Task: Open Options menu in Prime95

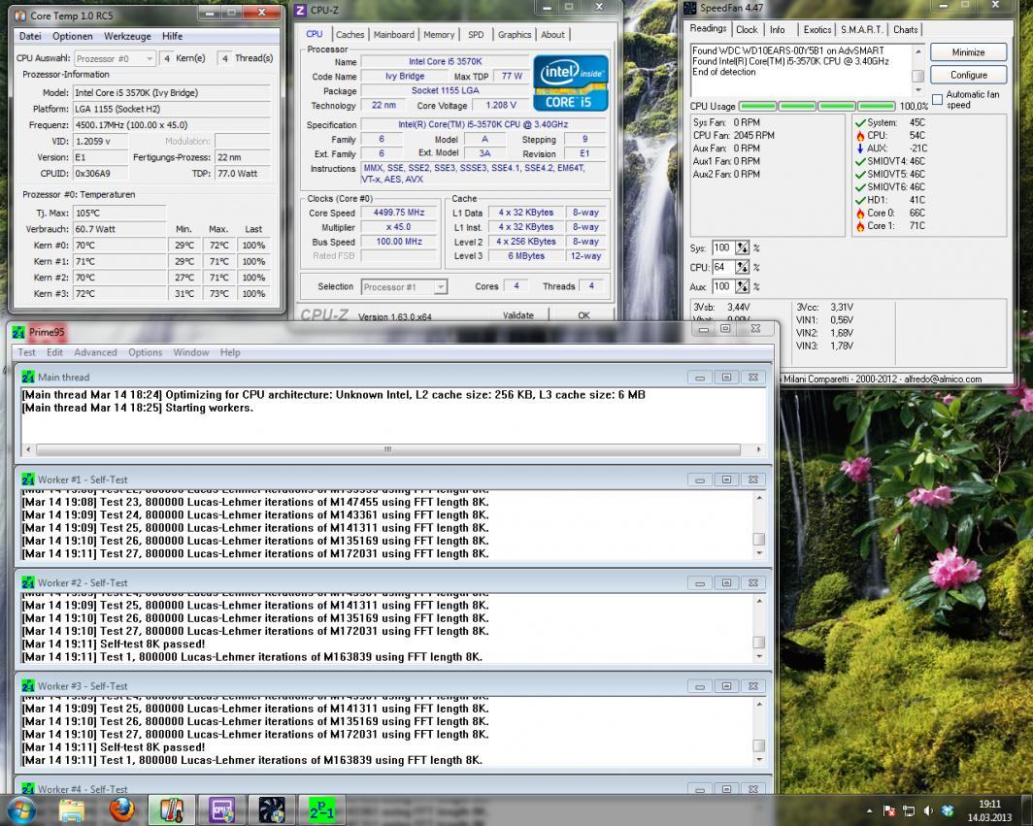Action: (145, 352)
